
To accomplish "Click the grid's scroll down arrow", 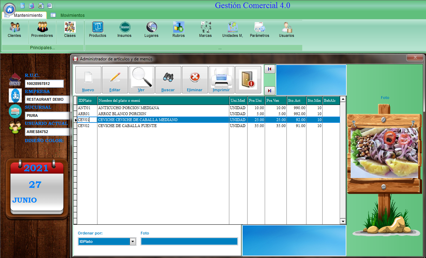I will [x=343, y=221].
